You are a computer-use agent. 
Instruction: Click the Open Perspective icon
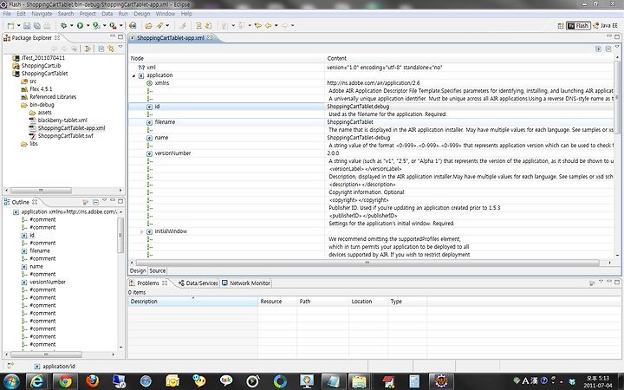561,25
